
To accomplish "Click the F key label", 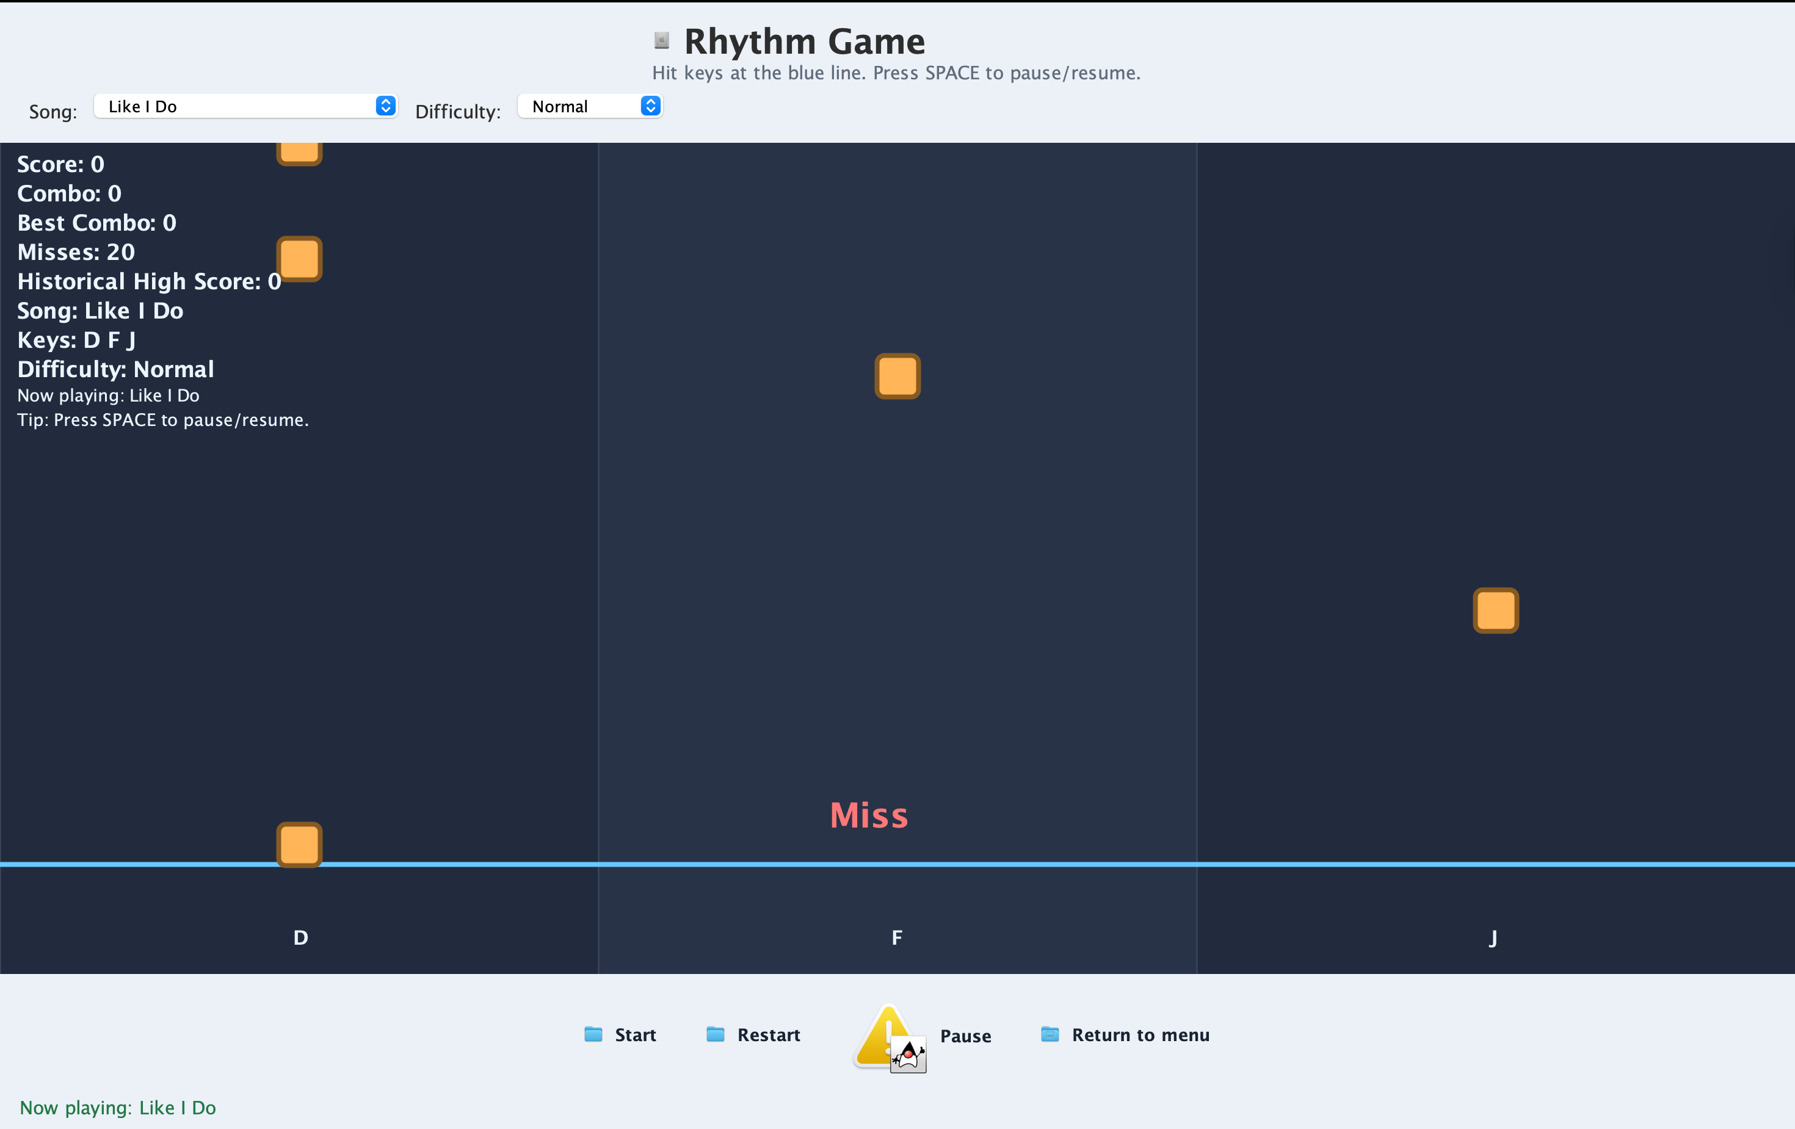I will [x=897, y=937].
